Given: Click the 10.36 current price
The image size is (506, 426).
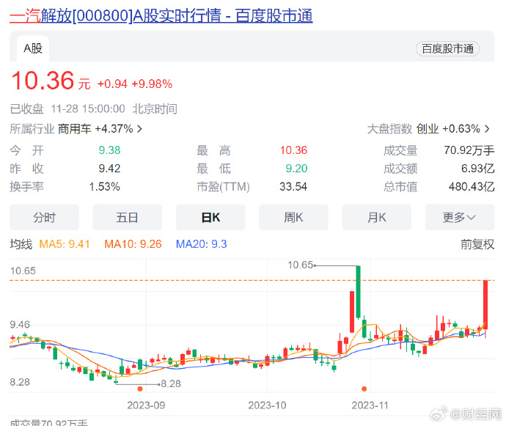Looking at the screenshot, I should [x=43, y=81].
